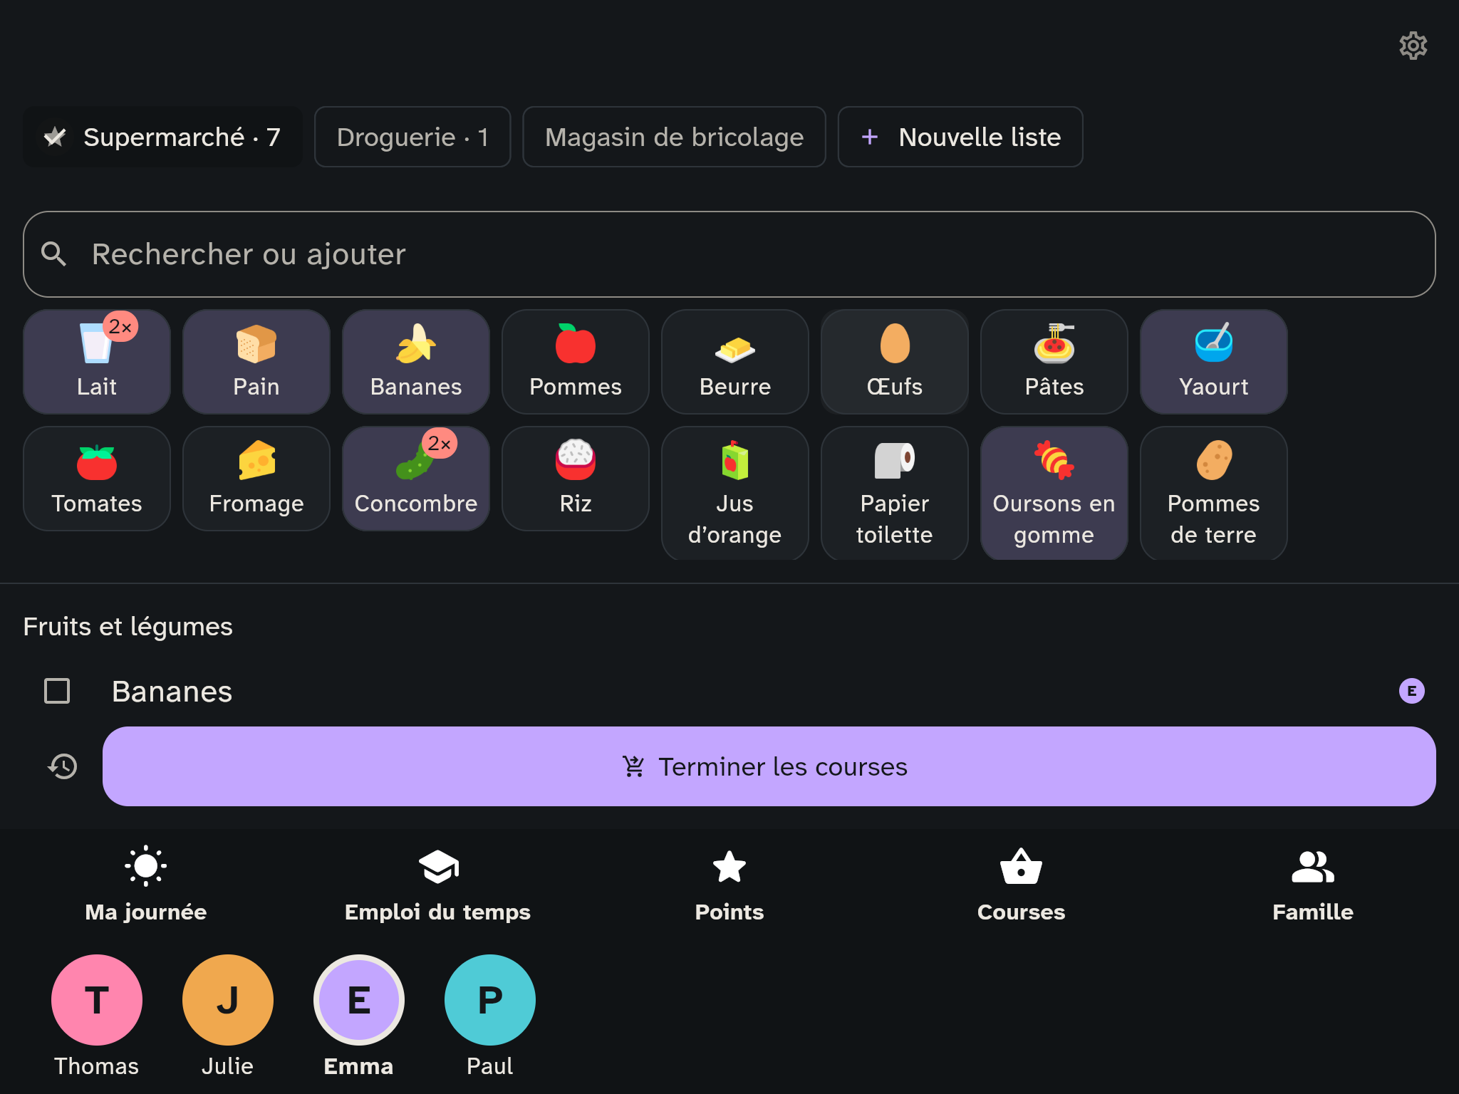Switch to Paul's profile
Image resolution: width=1459 pixels, height=1094 pixels.
(490, 1000)
